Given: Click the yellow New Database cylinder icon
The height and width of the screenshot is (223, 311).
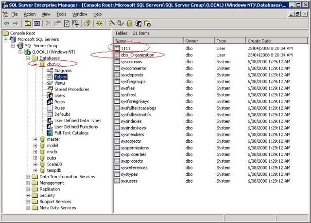Looking at the screenshot, I should 129,23.
